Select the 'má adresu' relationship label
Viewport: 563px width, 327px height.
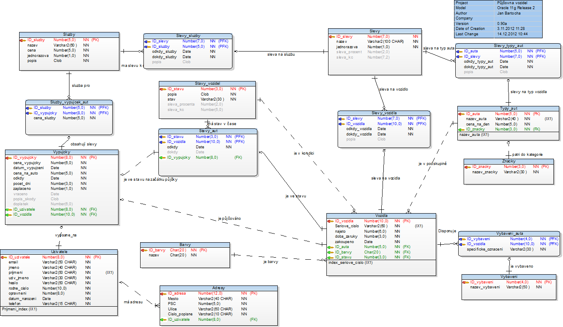(x=133, y=302)
